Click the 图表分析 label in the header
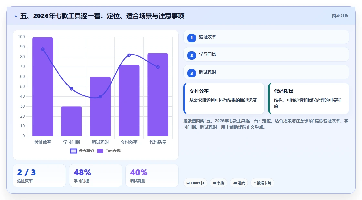 [340, 16]
